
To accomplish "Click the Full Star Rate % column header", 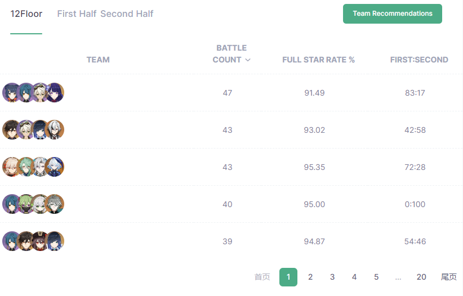I will coord(318,60).
